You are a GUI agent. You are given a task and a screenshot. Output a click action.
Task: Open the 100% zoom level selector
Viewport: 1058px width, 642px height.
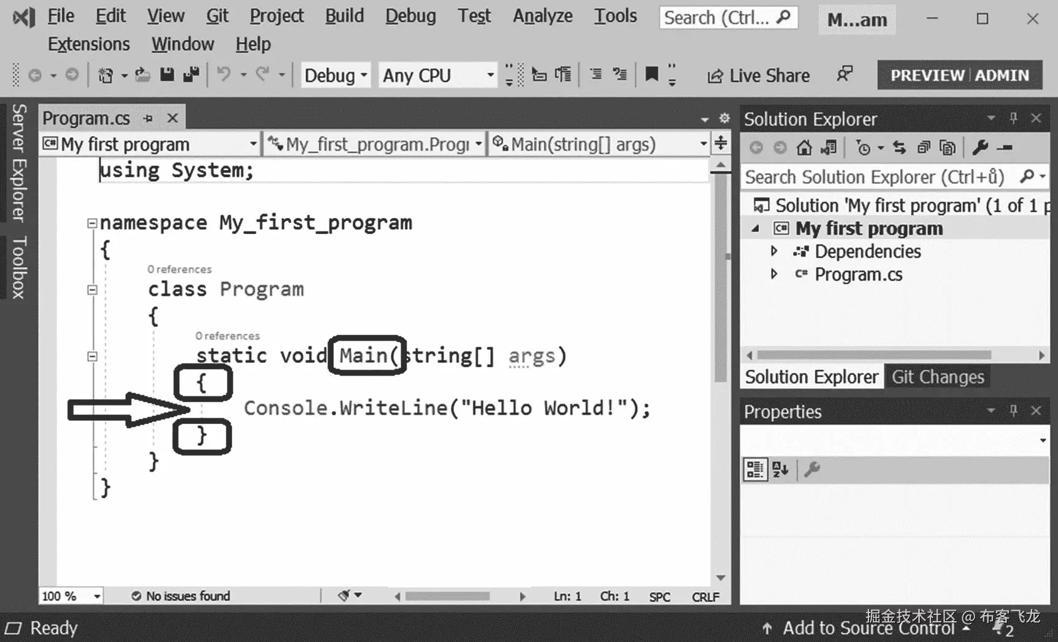[x=69, y=595]
